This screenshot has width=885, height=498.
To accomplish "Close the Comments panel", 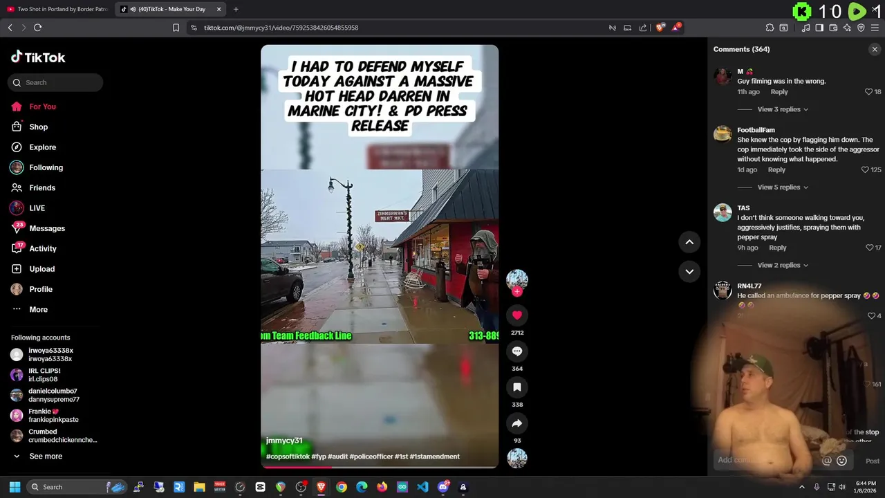I will (875, 49).
